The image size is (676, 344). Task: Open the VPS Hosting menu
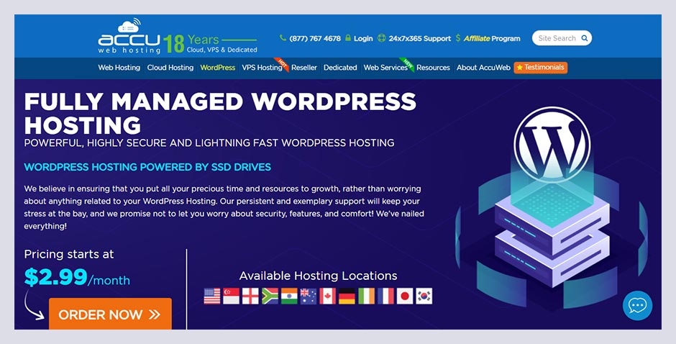click(262, 68)
